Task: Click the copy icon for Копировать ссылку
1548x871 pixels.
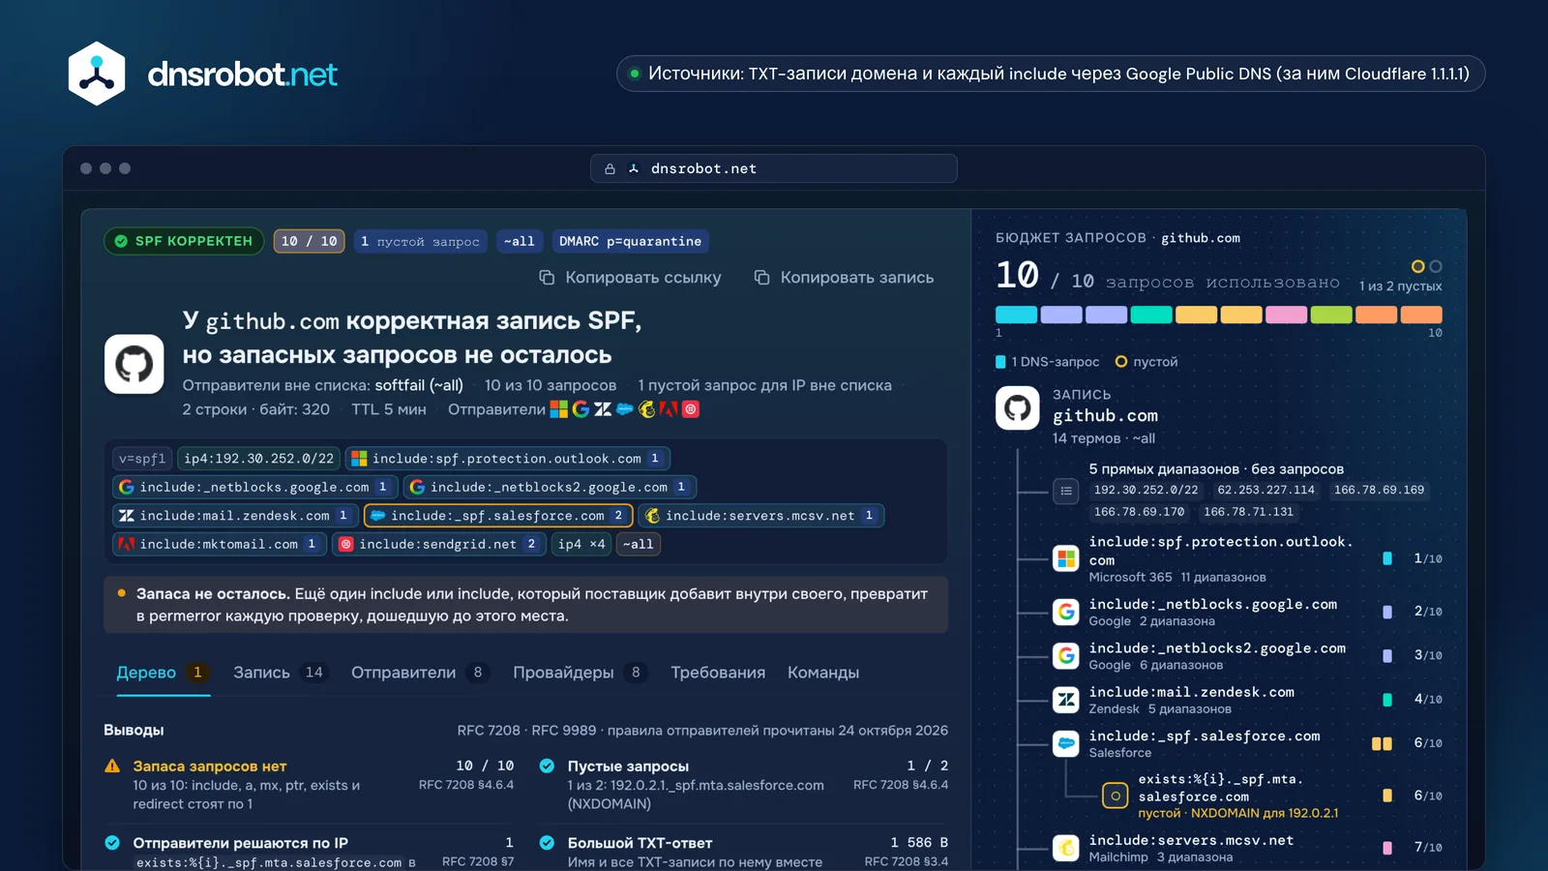Action: point(547,278)
